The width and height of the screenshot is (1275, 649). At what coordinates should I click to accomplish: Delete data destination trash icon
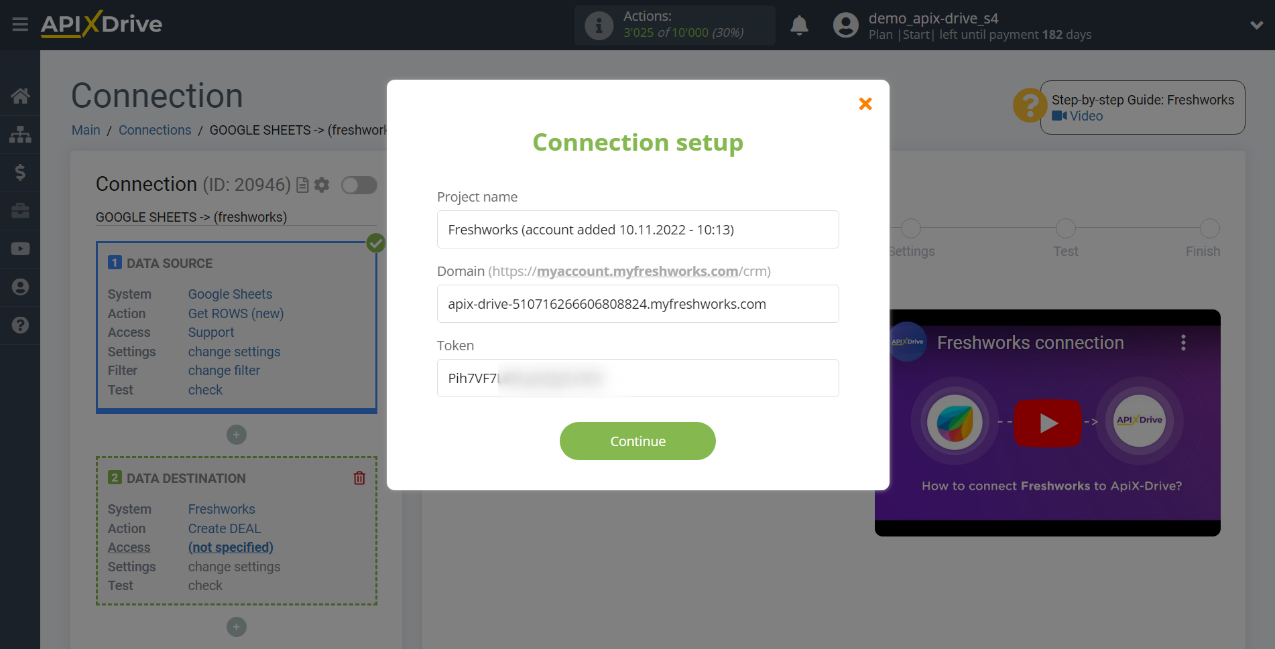pyautogui.click(x=359, y=478)
